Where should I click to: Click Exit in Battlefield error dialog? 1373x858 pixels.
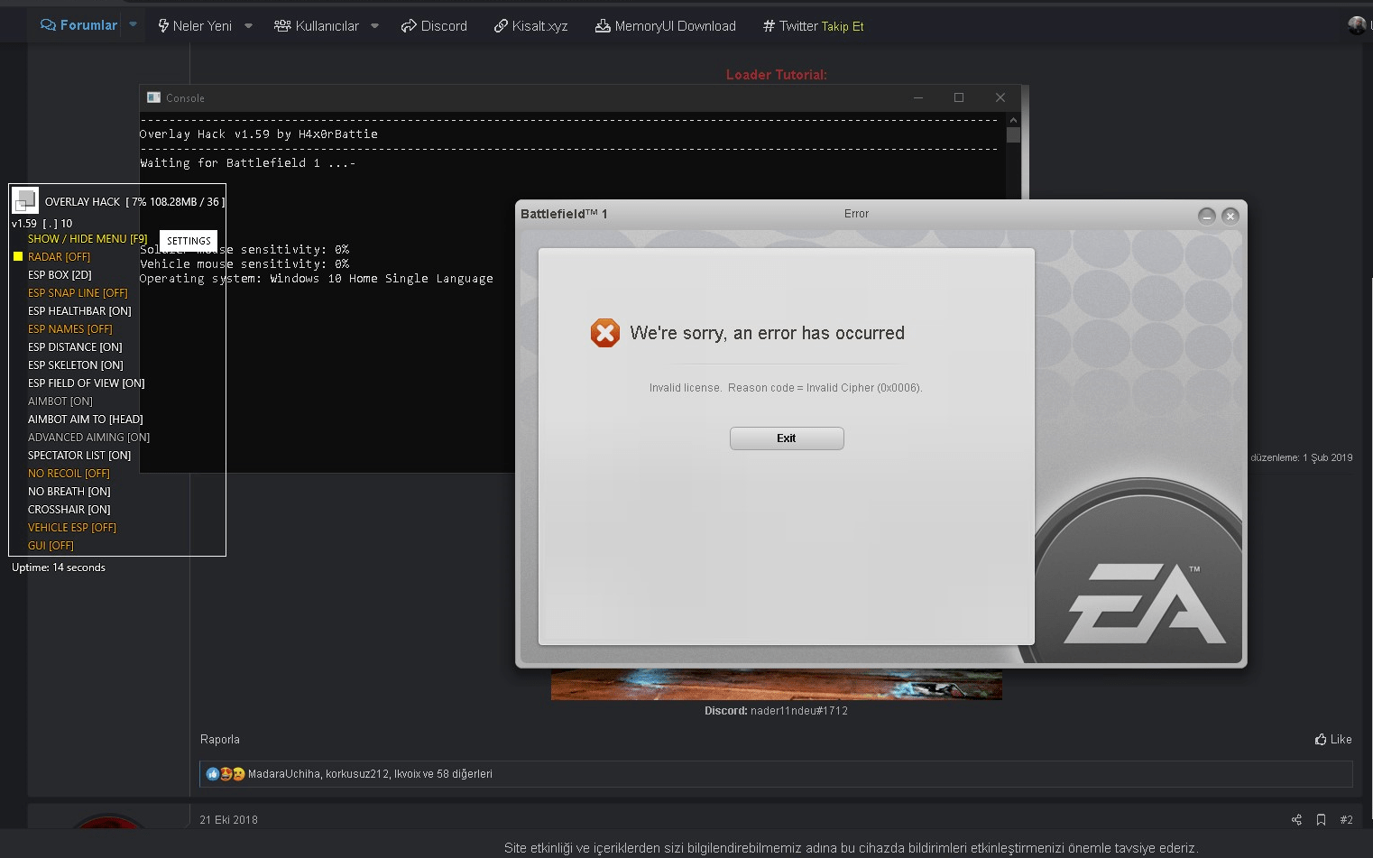(787, 438)
